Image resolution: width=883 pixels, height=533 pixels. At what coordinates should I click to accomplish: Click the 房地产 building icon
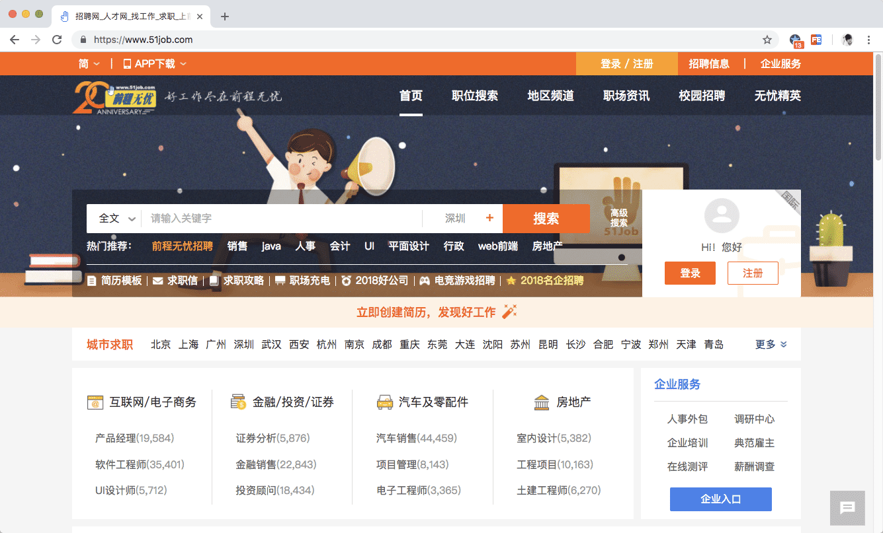(x=542, y=402)
